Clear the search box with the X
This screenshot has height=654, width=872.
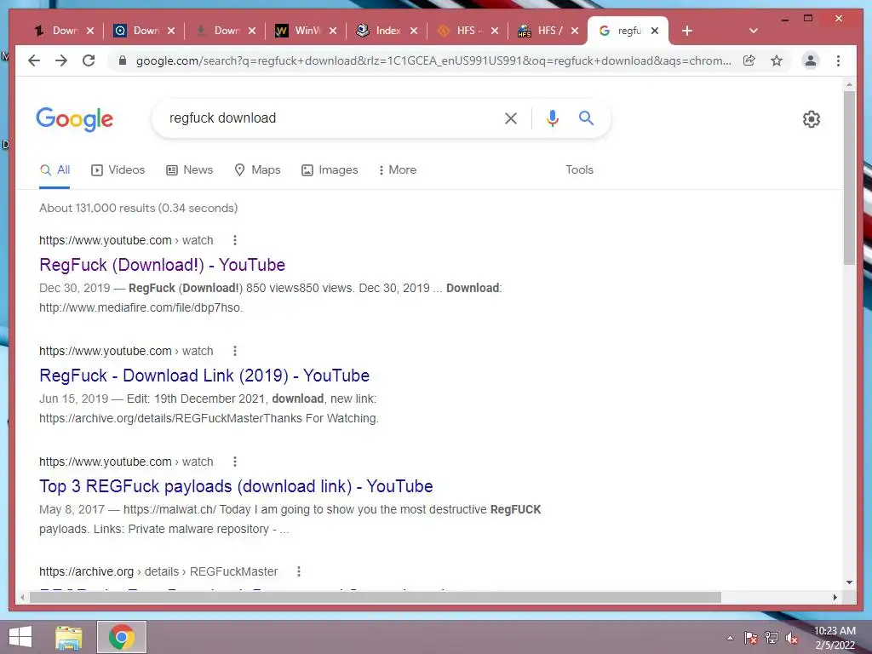click(x=511, y=118)
